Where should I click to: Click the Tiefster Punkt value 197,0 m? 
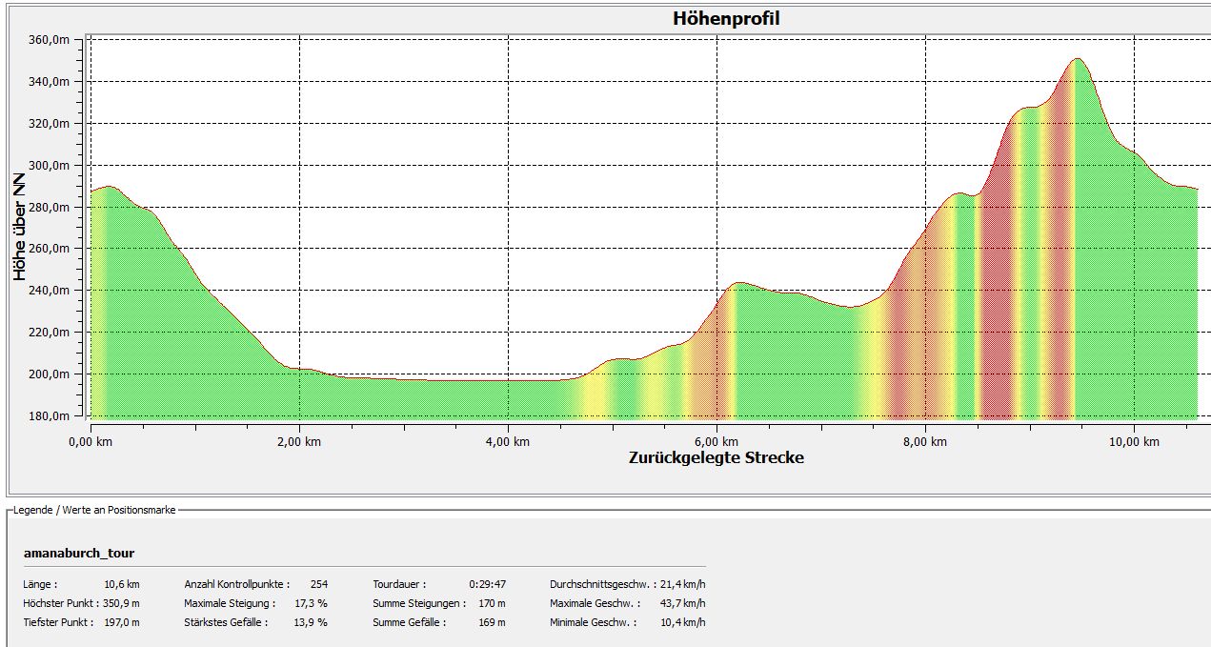pos(121,622)
